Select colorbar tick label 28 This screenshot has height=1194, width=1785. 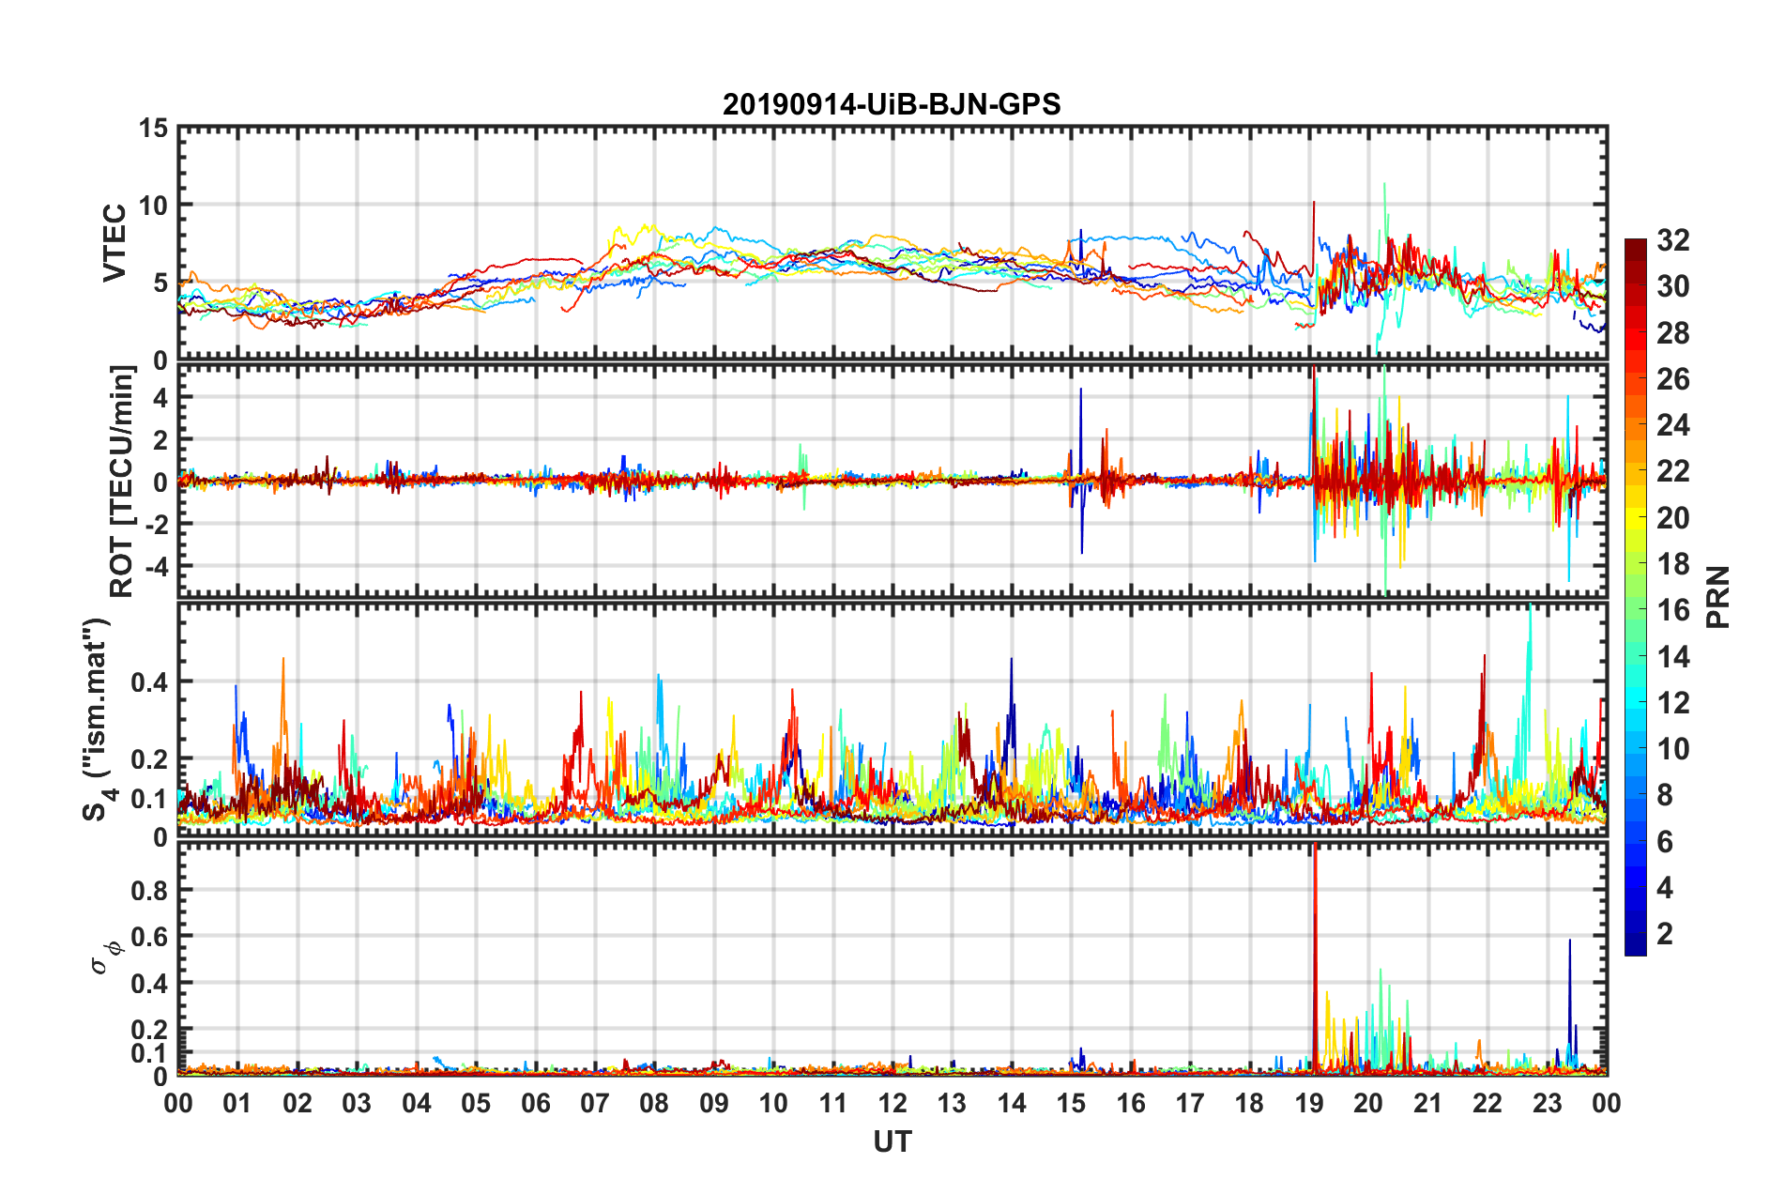[1672, 333]
